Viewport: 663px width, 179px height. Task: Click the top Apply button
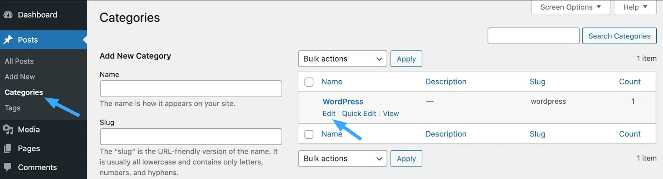point(406,59)
